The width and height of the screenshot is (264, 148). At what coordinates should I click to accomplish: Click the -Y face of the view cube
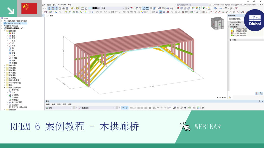pyautogui.click(x=220, y=25)
